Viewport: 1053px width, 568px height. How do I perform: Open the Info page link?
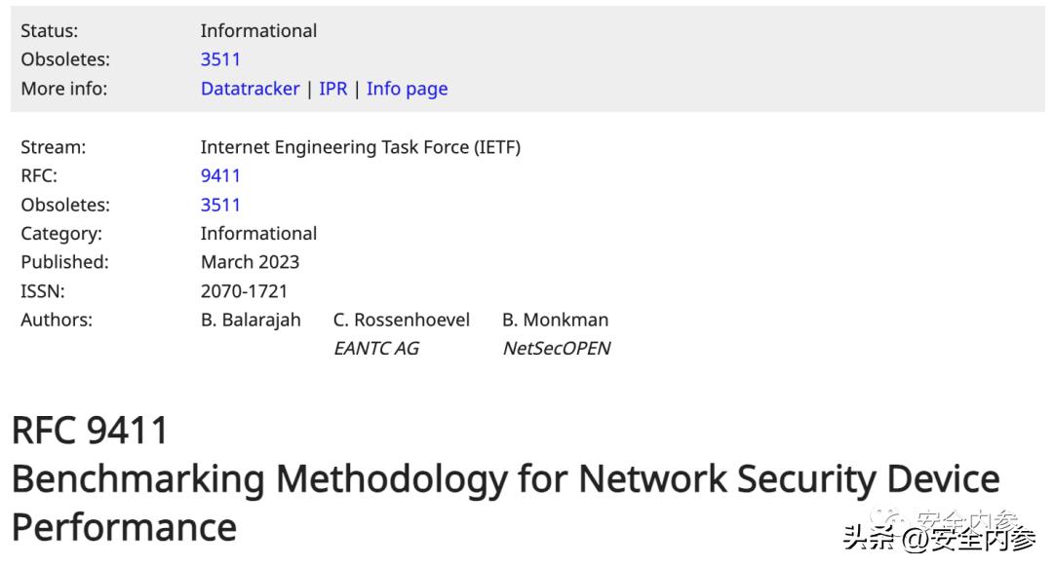[407, 89]
